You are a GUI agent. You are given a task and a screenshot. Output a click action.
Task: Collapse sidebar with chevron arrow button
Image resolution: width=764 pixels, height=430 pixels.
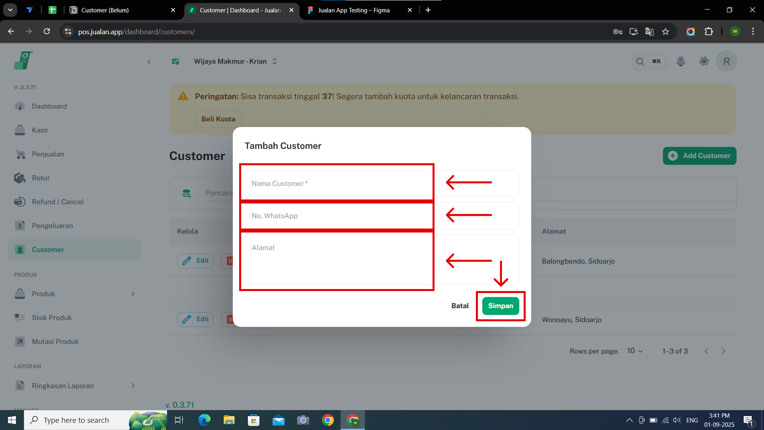click(149, 61)
